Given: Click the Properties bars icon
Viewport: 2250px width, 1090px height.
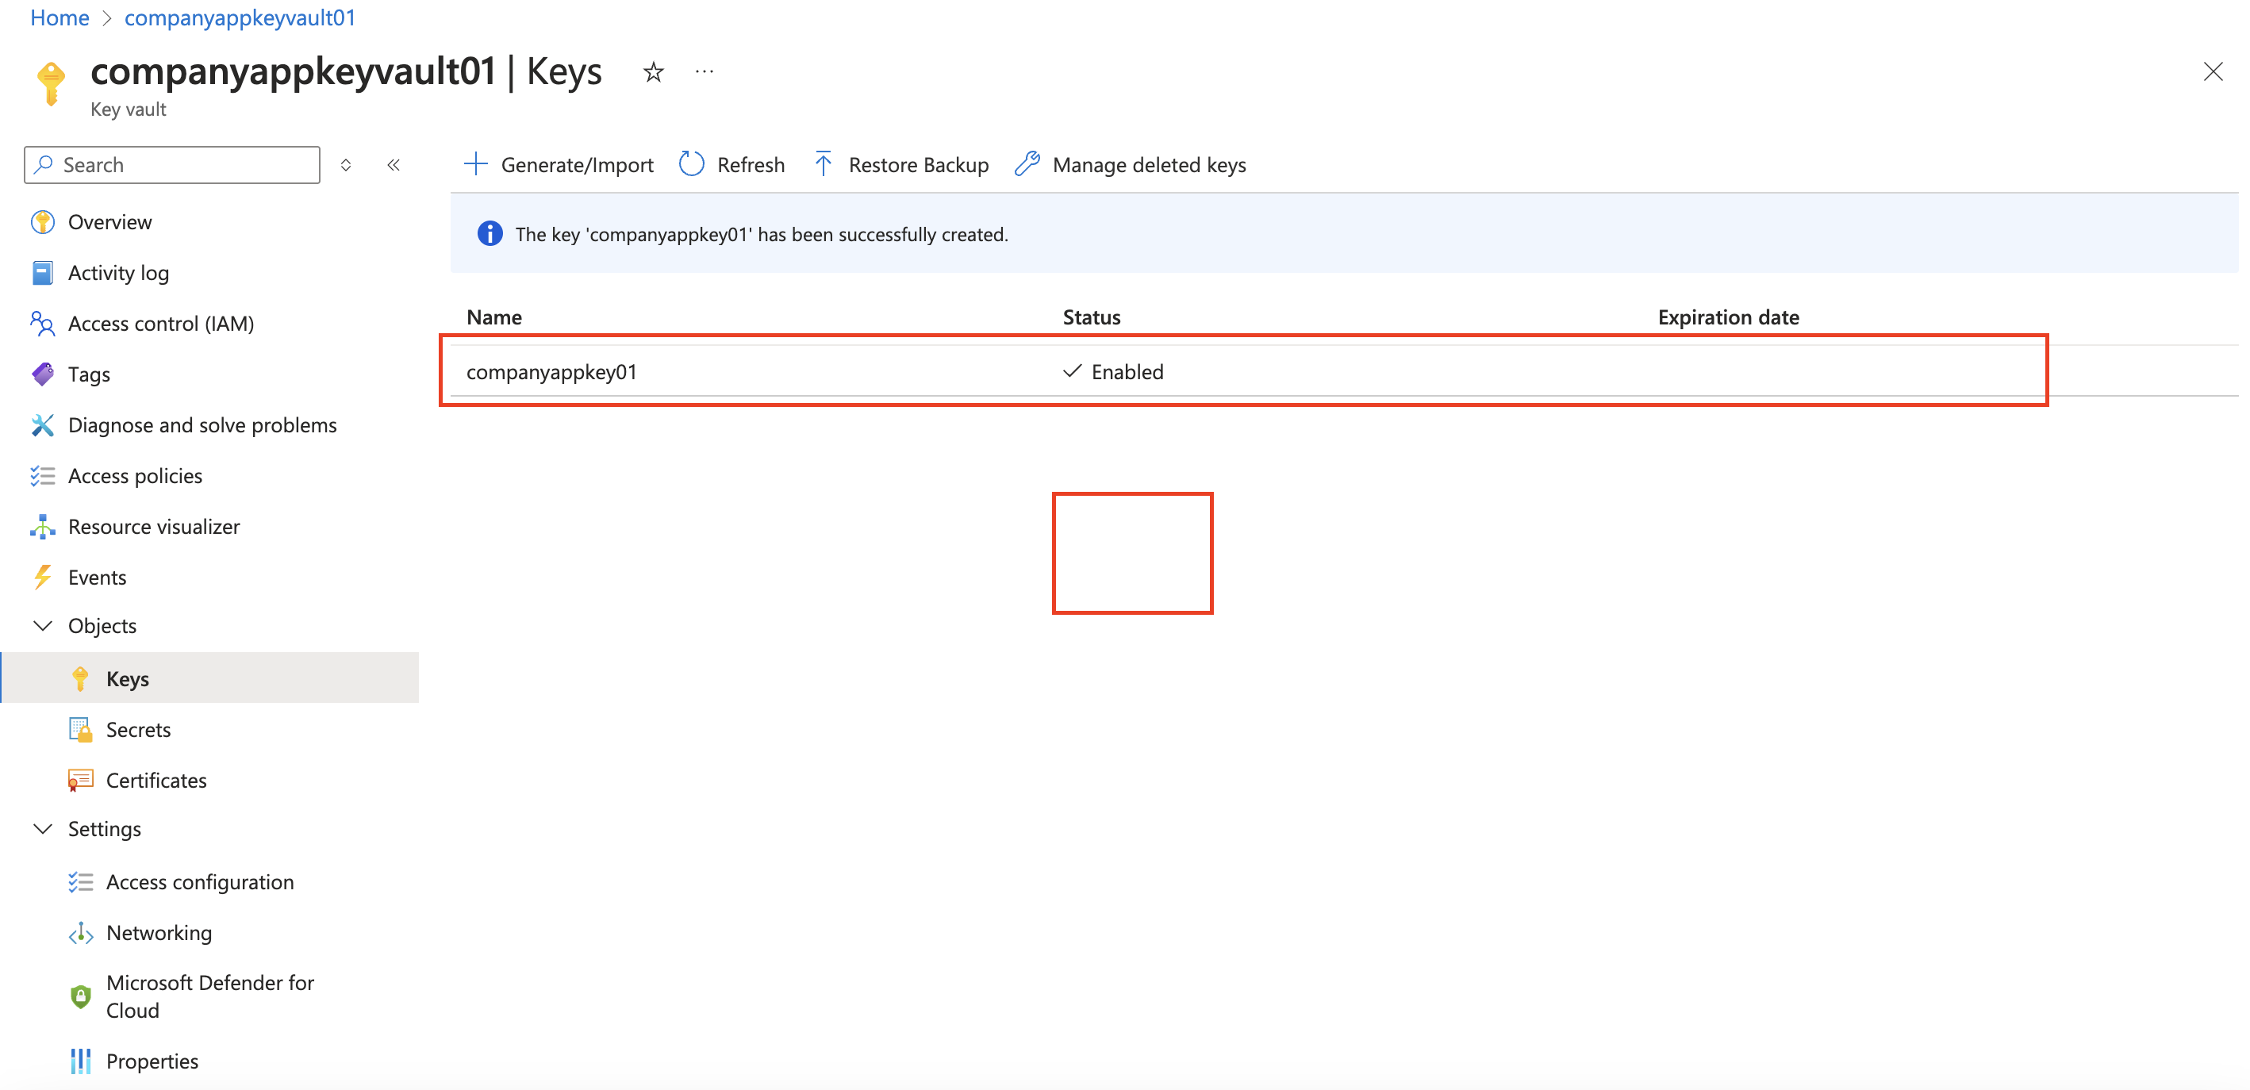Looking at the screenshot, I should pos(80,1061).
